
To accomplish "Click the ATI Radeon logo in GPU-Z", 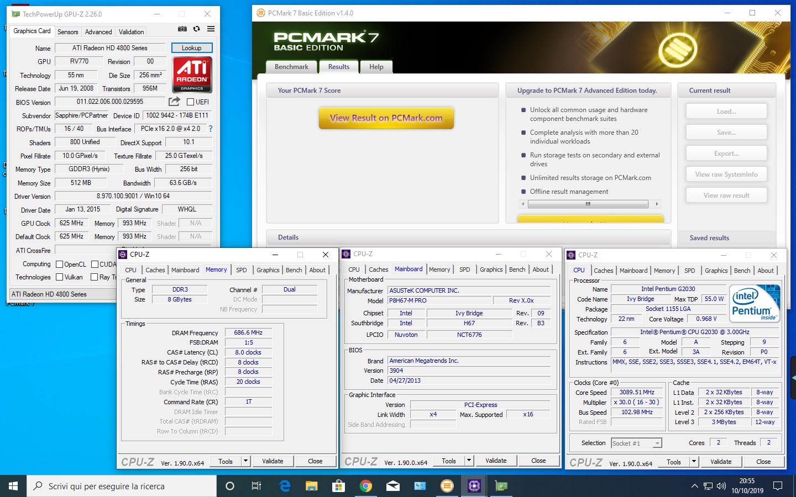I will point(192,75).
